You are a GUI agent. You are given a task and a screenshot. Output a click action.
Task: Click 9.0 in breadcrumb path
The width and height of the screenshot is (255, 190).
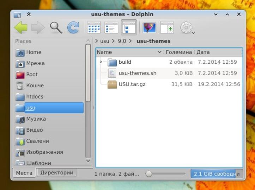click(x=122, y=41)
